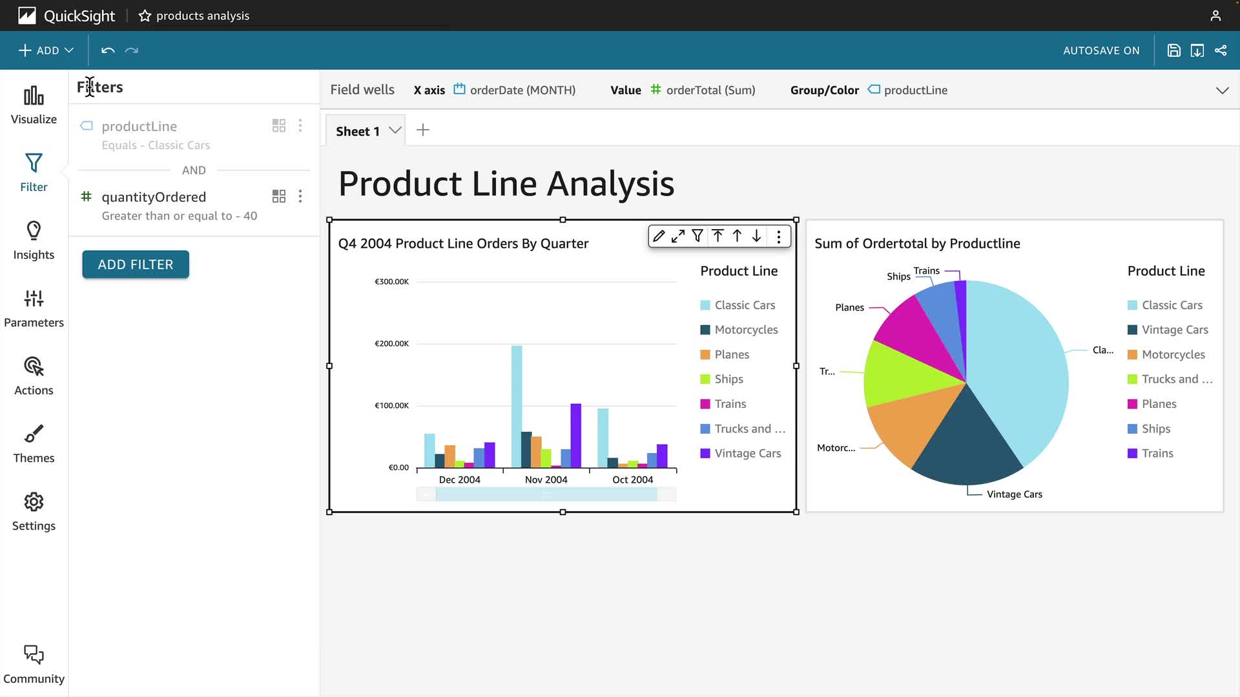Switch to the Visualize panel
Screen dimensions: 1240x697
pyautogui.click(x=34, y=105)
